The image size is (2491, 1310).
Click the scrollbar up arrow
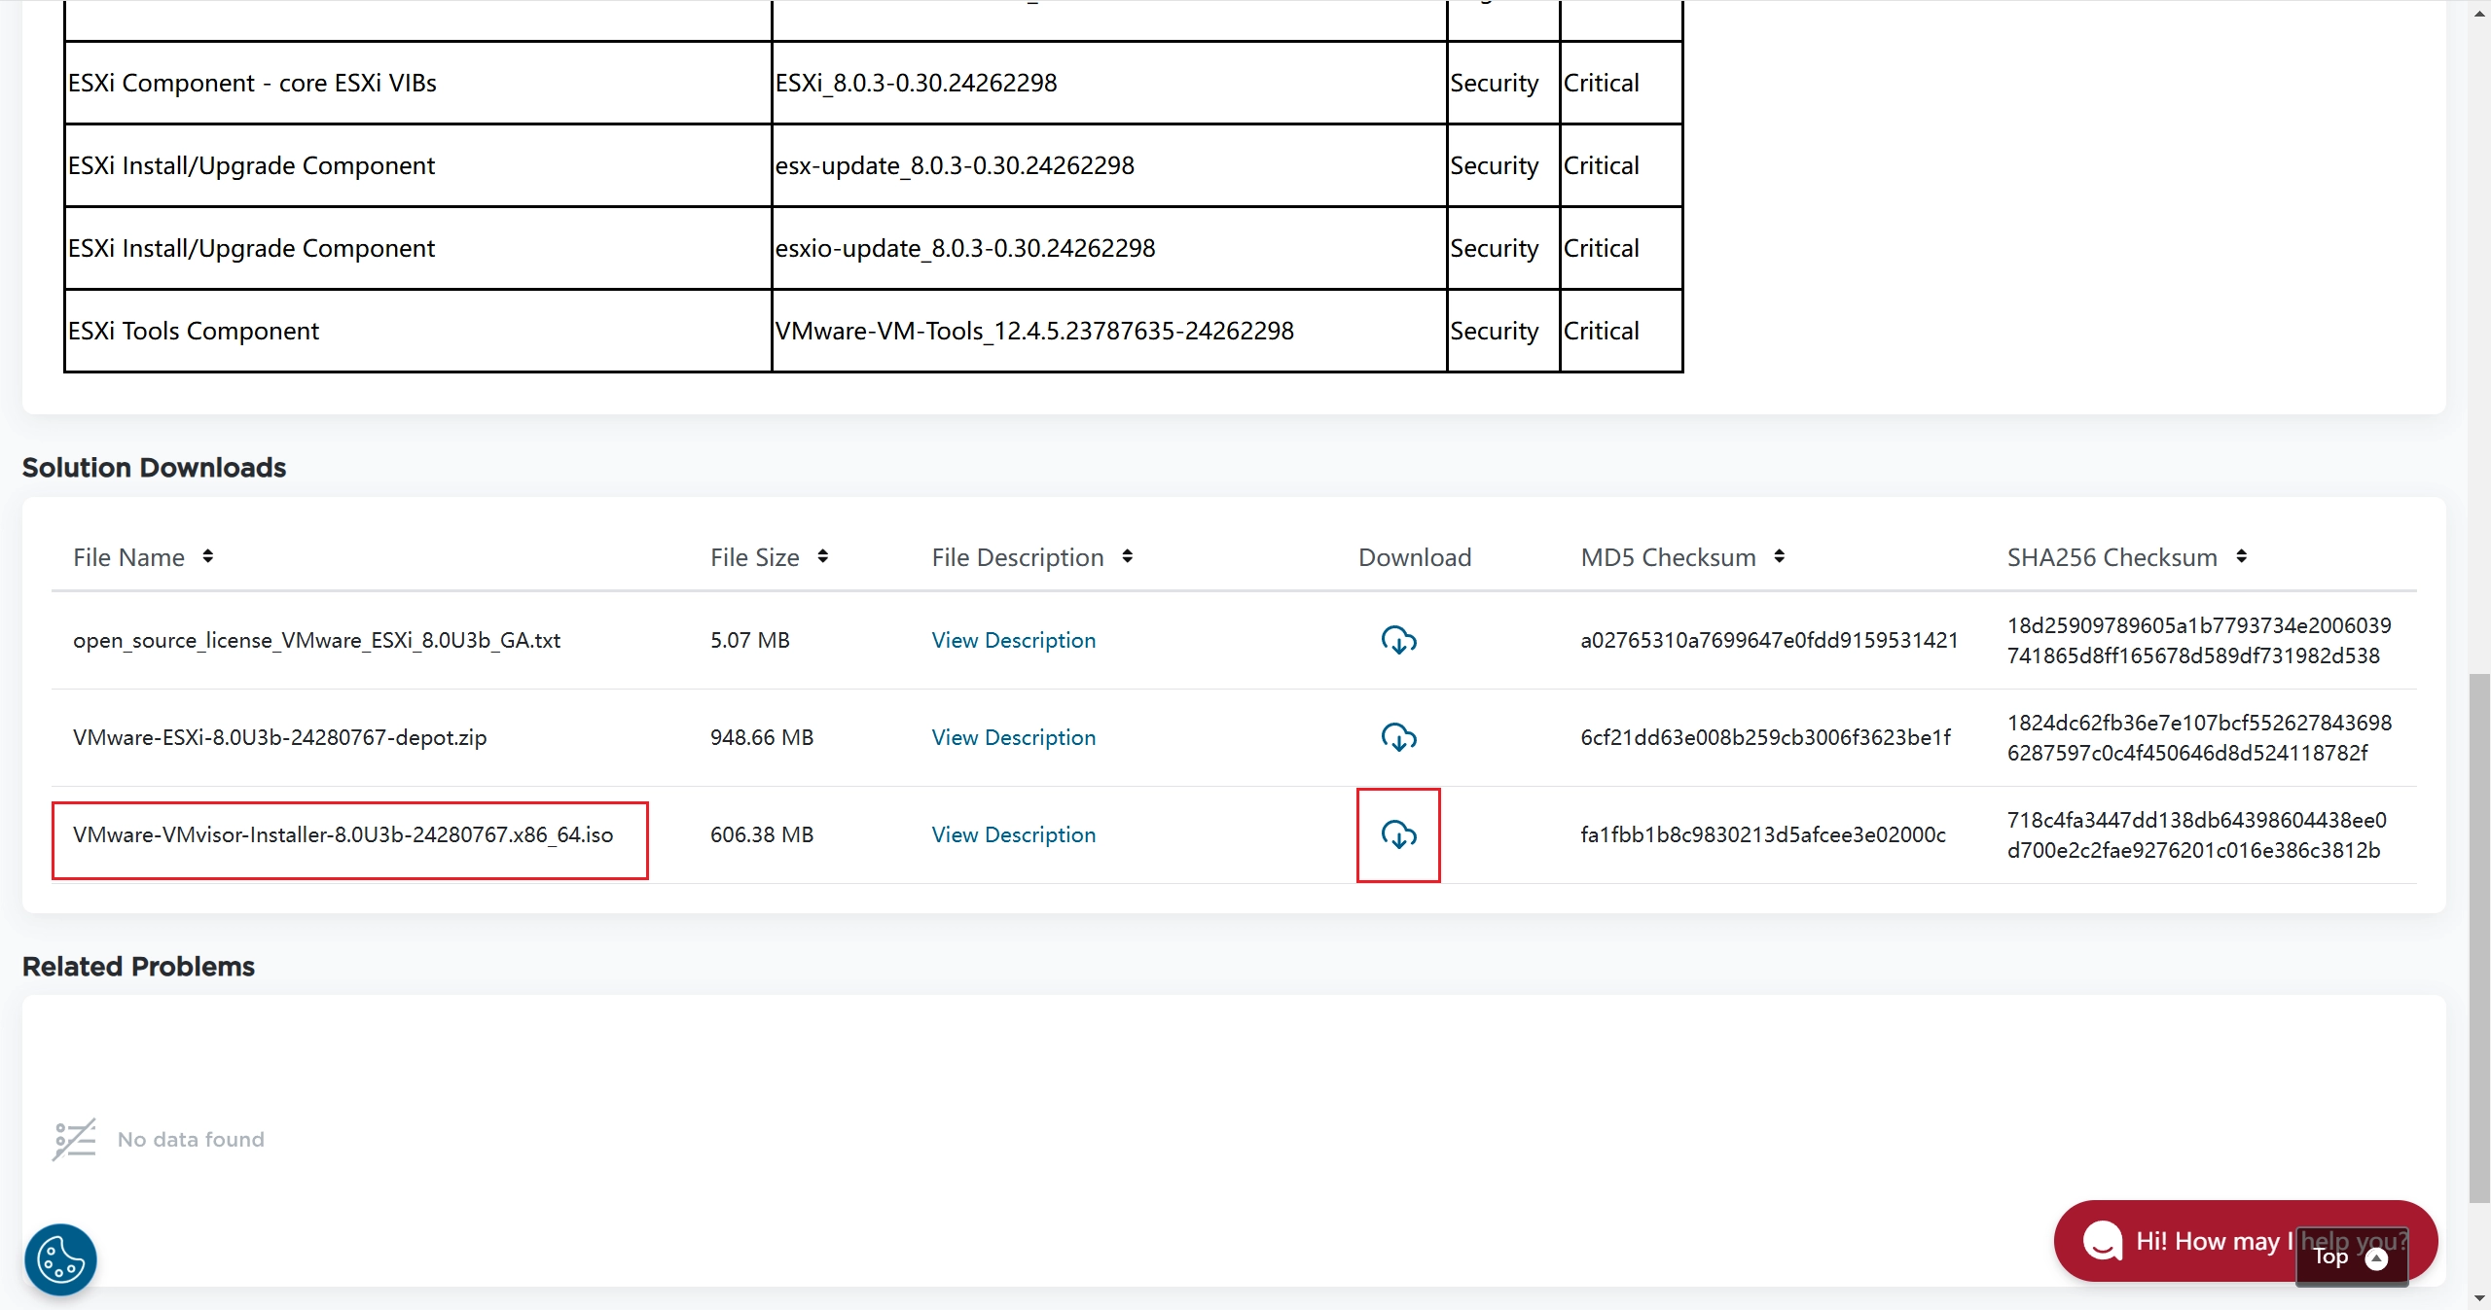(2479, 12)
